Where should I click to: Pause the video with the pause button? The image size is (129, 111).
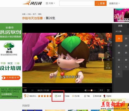click(26, 90)
